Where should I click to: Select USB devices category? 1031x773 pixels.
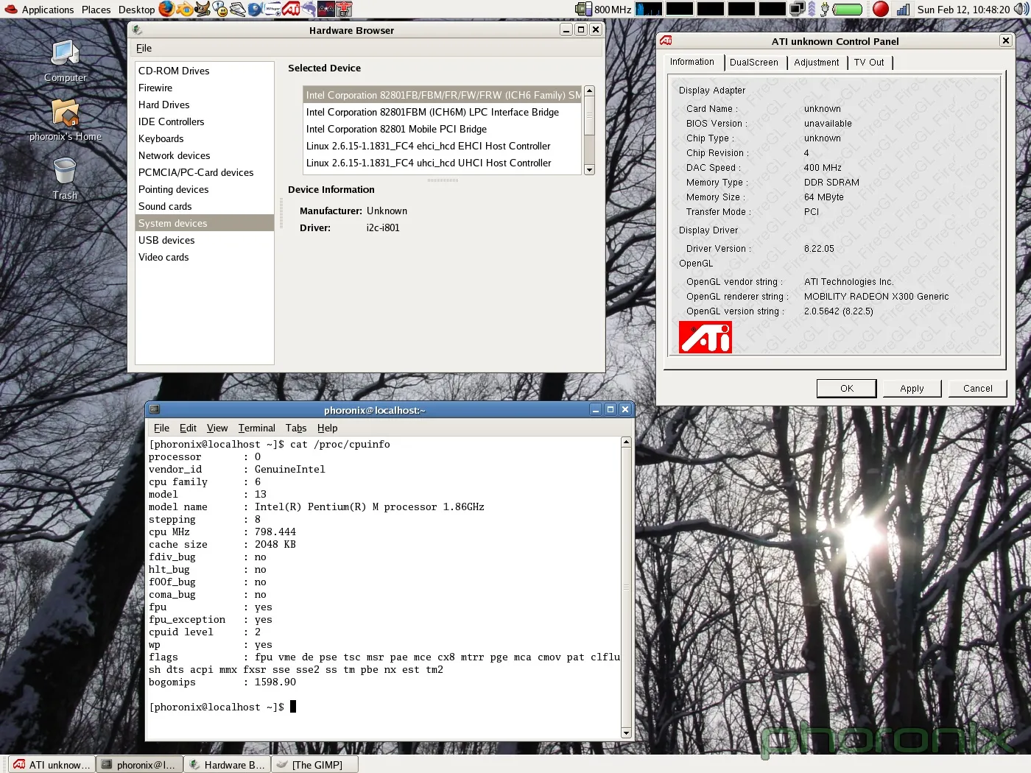tap(205, 240)
